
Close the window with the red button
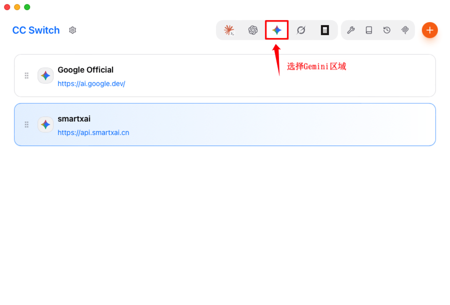click(7, 7)
